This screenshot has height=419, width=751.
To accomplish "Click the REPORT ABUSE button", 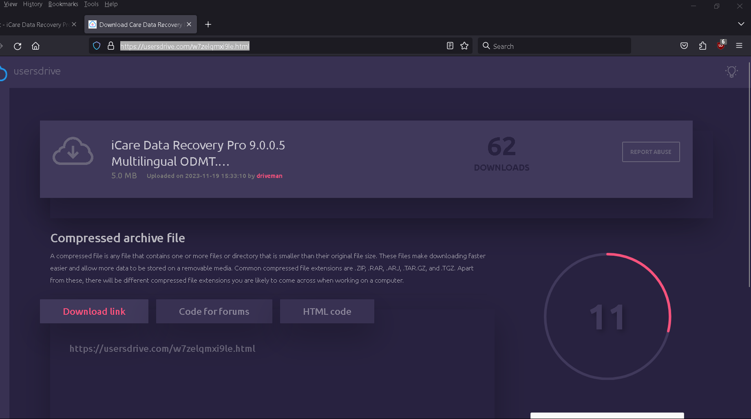I will 651,152.
